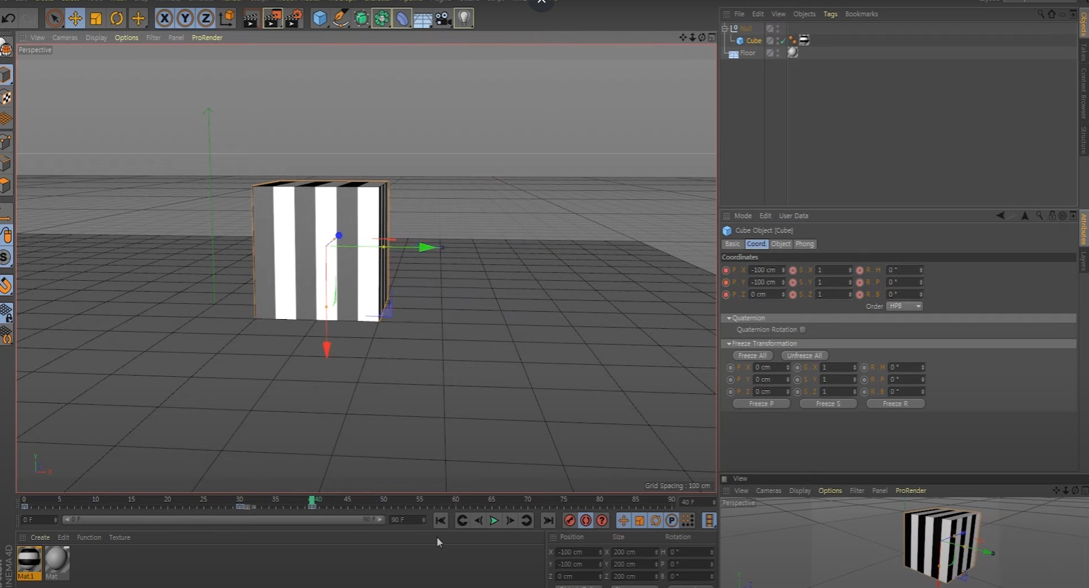Image resolution: width=1089 pixels, height=588 pixels.
Task: Click the timeline preview range slider
Action: [x=223, y=520]
